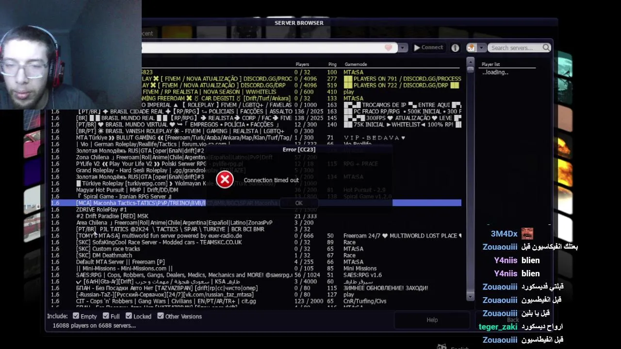Image resolution: width=621 pixels, height=349 pixels.
Task: Click the Freeroam 24/7 MULTIWORLD gamemode cell
Action: [x=402, y=236]
